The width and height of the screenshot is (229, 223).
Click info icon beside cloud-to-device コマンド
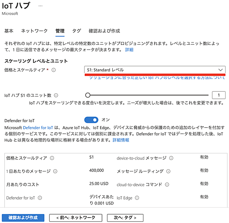167,185
